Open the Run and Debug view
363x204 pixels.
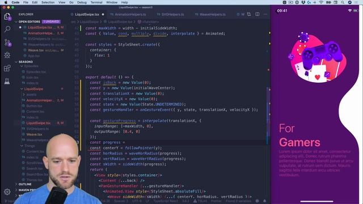7,55
